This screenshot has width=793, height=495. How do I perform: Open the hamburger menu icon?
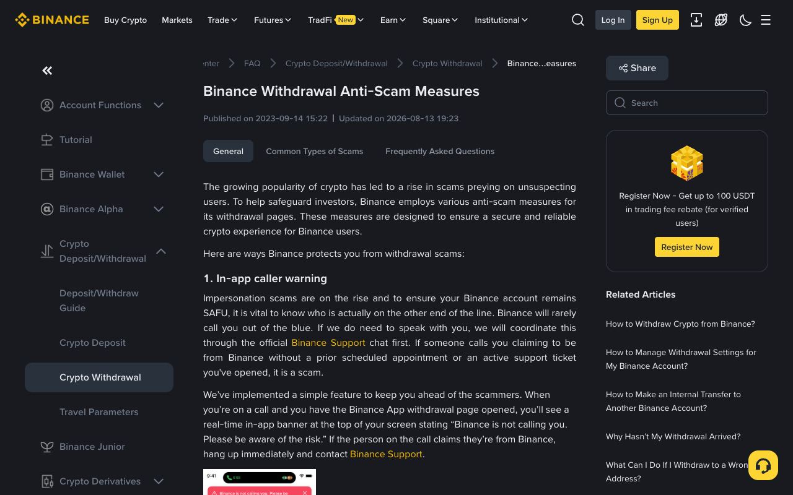(x=766, y=20)
